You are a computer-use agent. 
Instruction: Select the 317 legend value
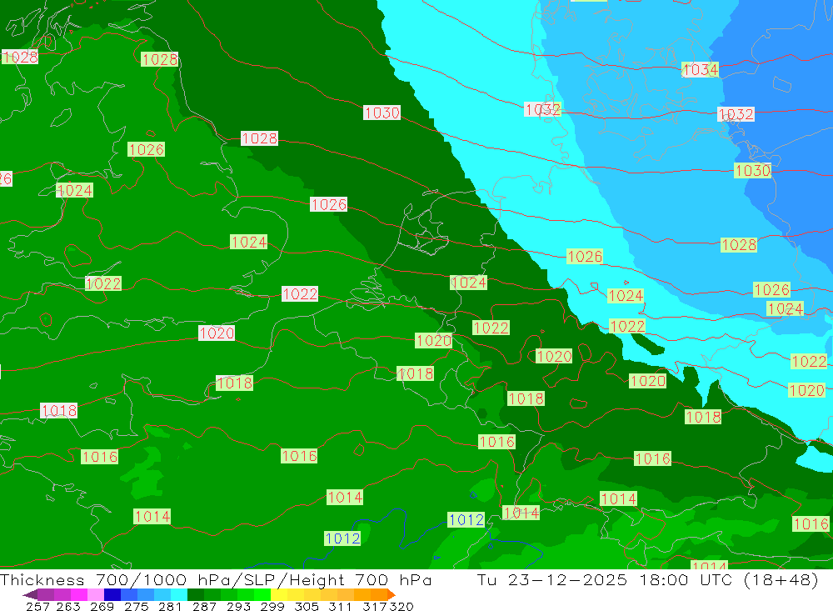[x=374, y=606]
